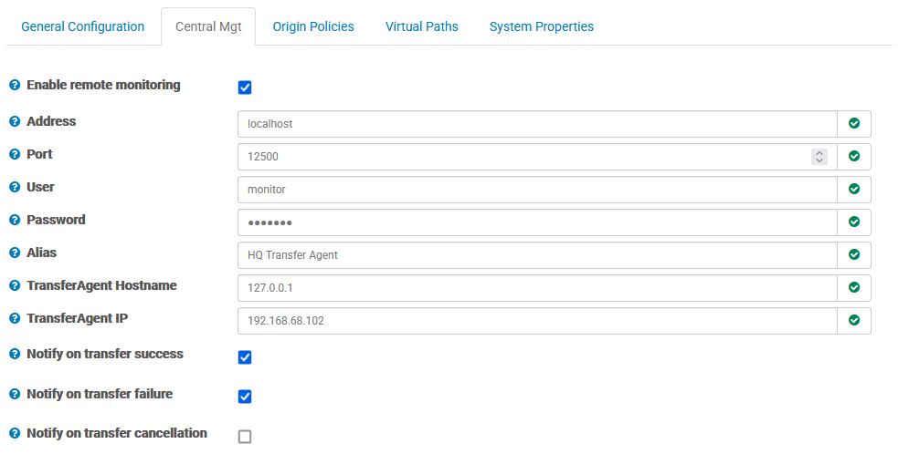Focus the Password input field
The width and height of the screenshot is (898, 454).
536,222
